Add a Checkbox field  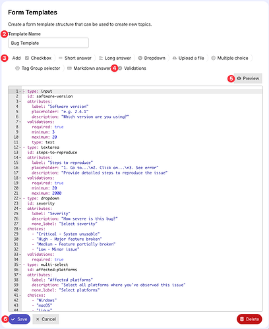click(x=38, y=58)
